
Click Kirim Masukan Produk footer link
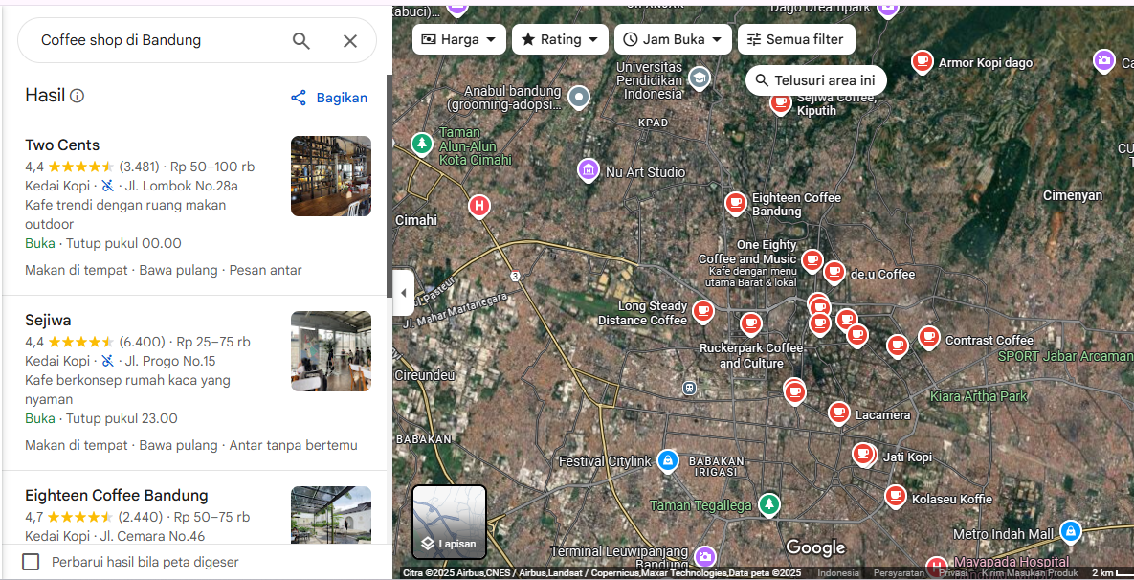tap(1032, 572)
